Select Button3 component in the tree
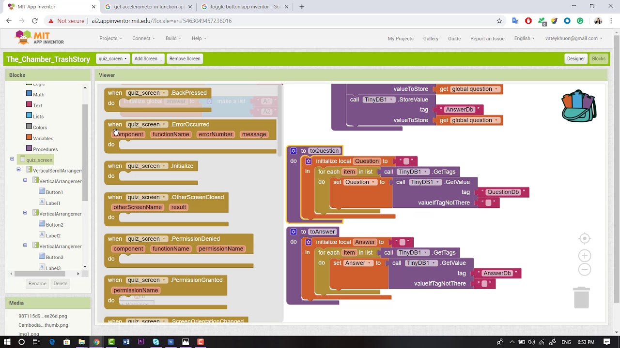This screenshot has width=620, height=348. tap(54, 257)
